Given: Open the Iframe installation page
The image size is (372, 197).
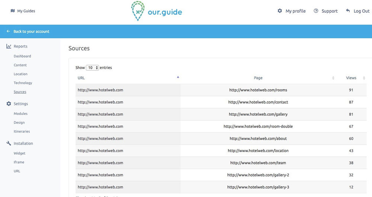Looking at the screenshot, I should (19, 162).
